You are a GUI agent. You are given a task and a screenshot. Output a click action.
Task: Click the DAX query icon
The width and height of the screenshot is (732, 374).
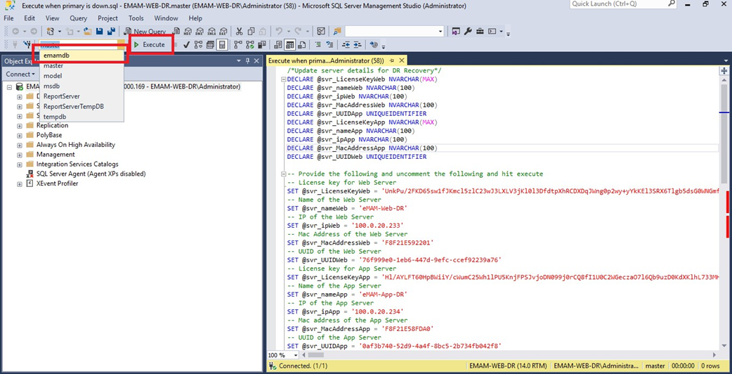223,31
